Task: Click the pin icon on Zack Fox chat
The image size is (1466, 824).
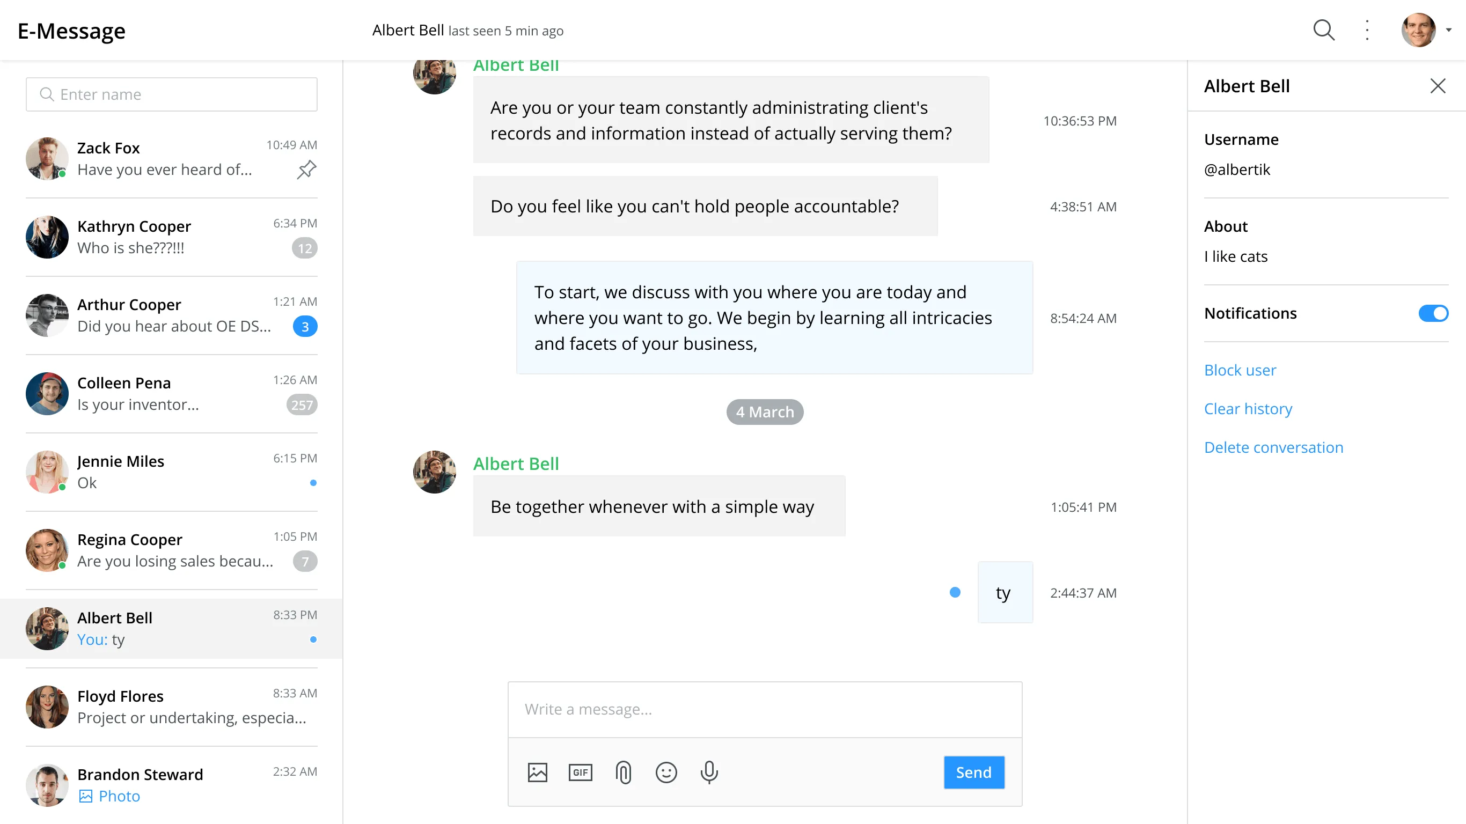Action: [306, 169]
